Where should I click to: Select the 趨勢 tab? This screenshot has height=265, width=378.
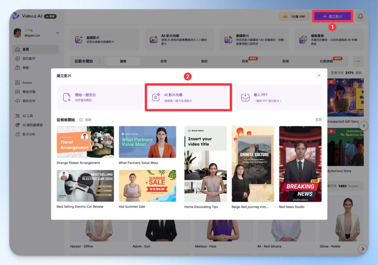pyautogui.click(x=123, y=61)
